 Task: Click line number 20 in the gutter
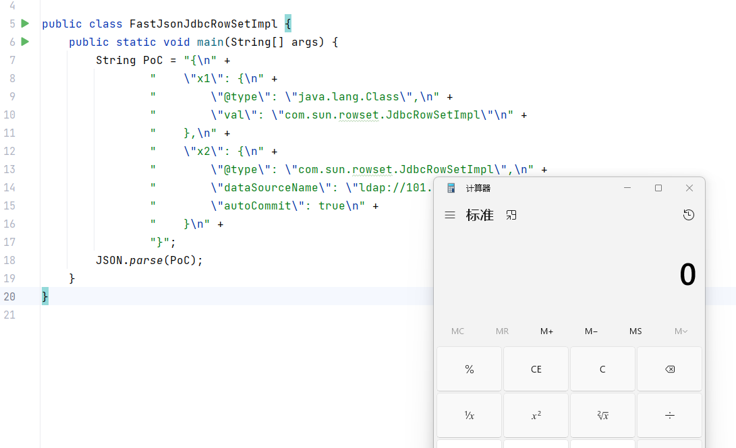pyautogui.click(x=9, y=296)
